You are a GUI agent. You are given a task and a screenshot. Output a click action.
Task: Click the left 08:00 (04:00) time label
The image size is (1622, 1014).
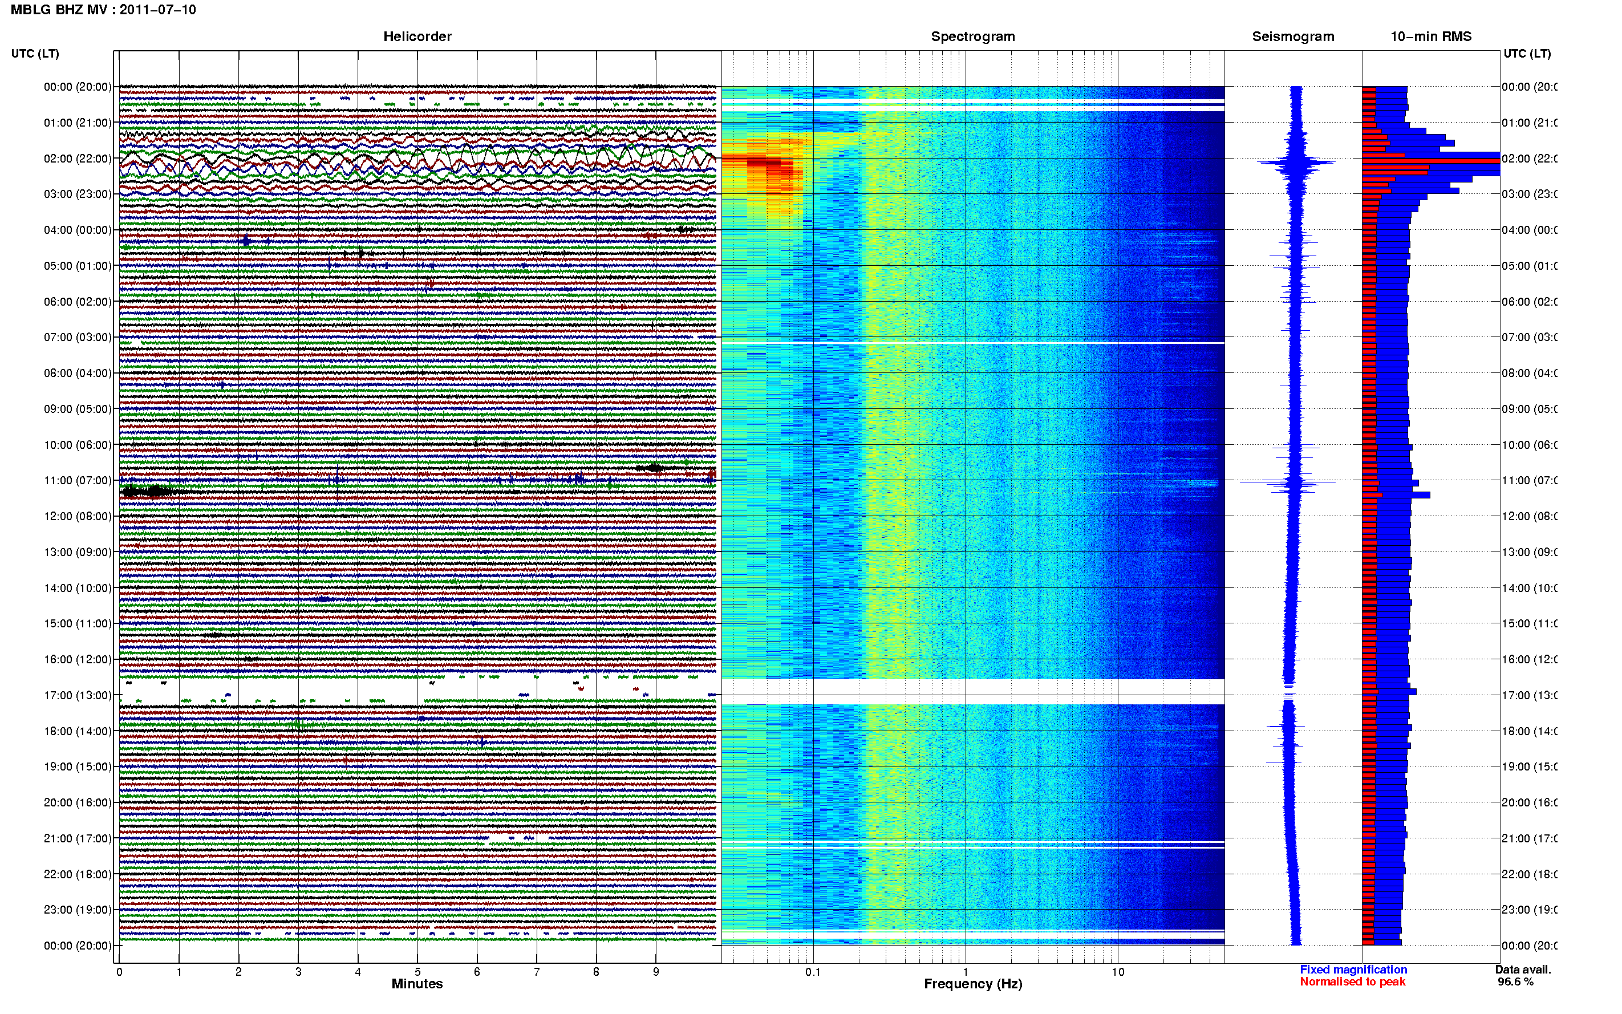(78, 373)
